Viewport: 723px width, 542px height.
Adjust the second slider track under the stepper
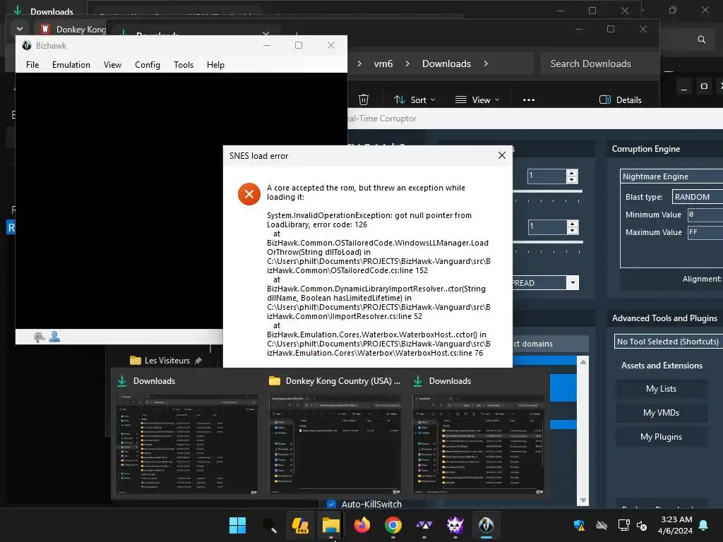(548, 241)
